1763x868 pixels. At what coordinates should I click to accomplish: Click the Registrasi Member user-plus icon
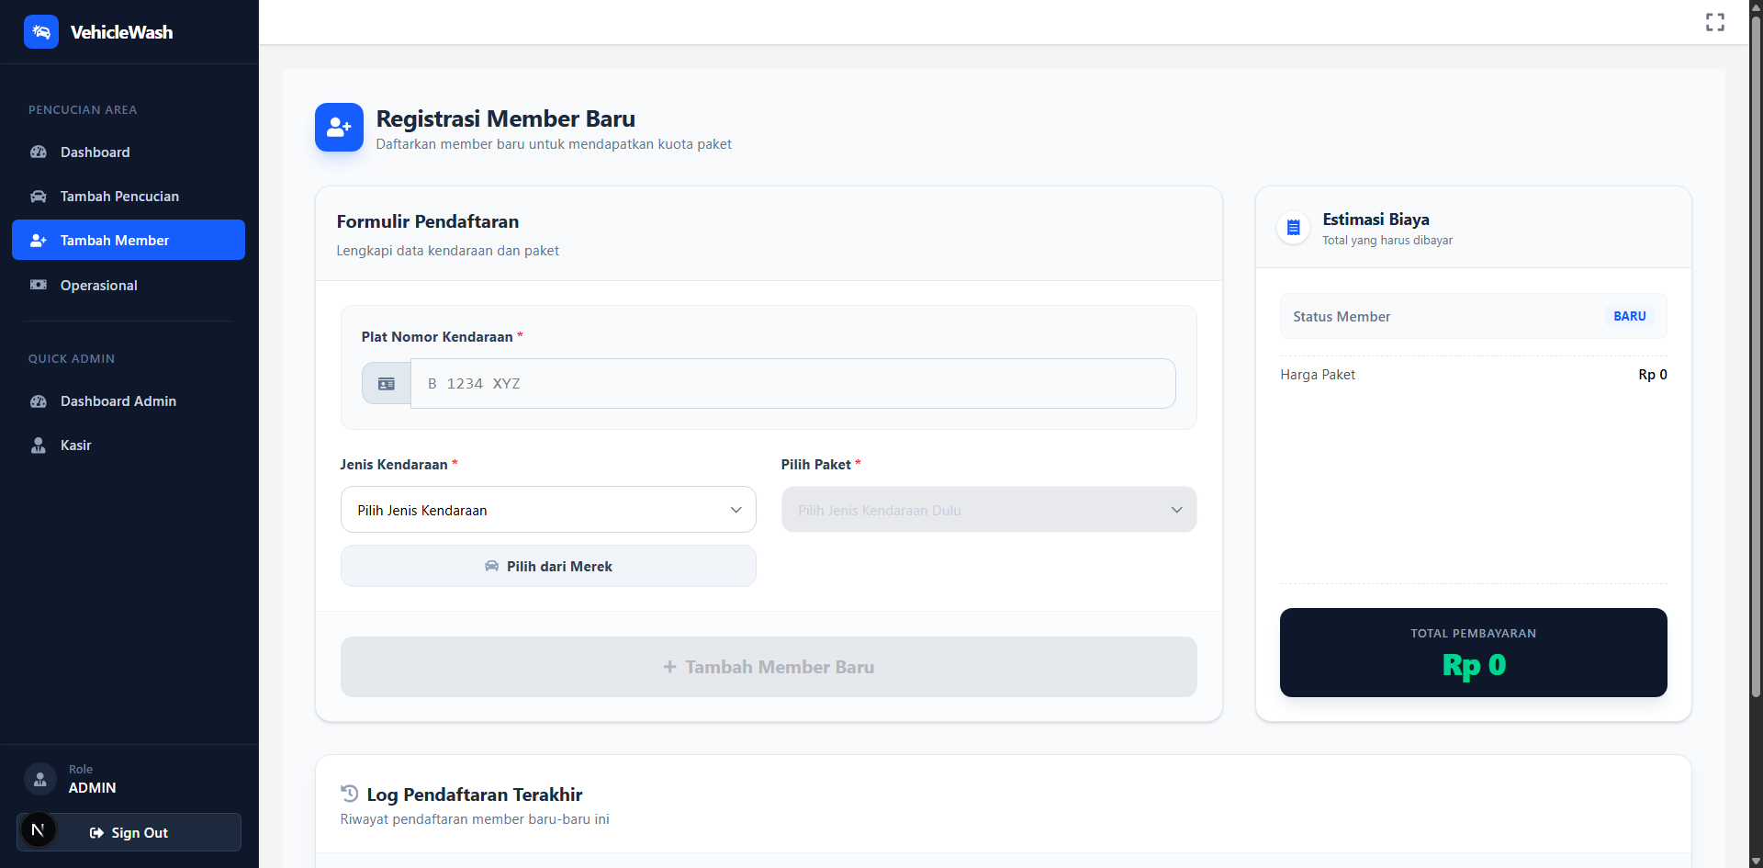tap(339, 128)
